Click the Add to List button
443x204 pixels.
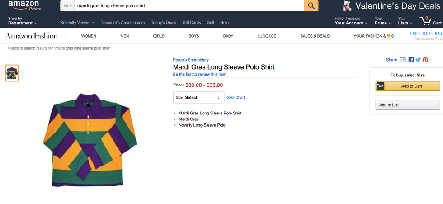coord(407,105)
